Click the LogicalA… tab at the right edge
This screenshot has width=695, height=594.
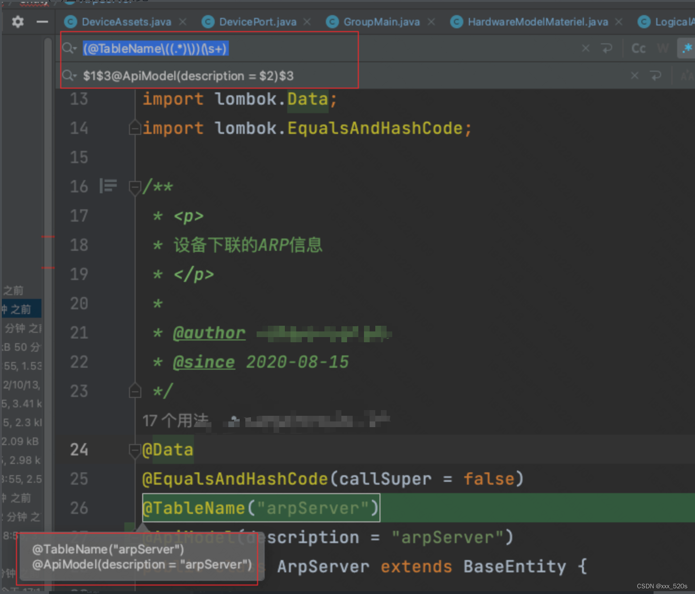[667, 22]
